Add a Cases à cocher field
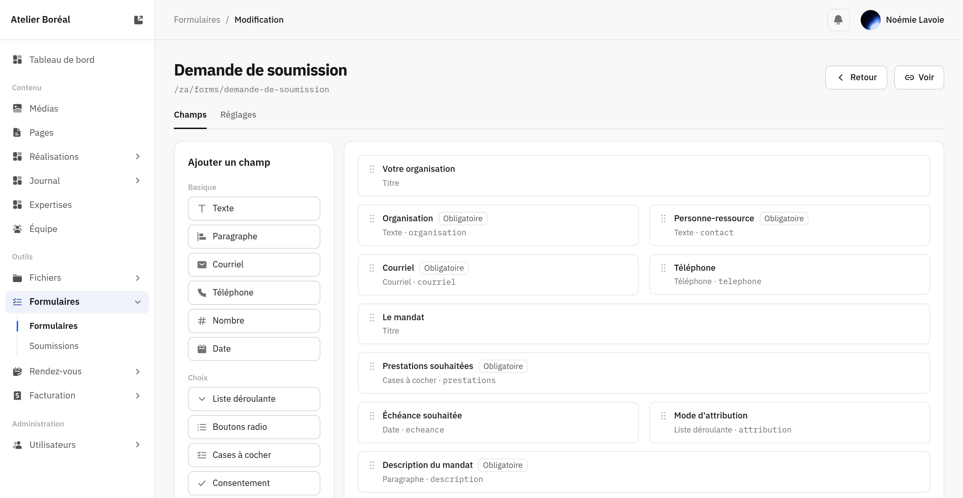 [254, 455]
